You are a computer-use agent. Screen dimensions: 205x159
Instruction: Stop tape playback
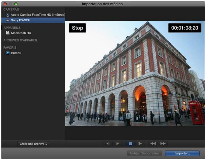[130, 144]
